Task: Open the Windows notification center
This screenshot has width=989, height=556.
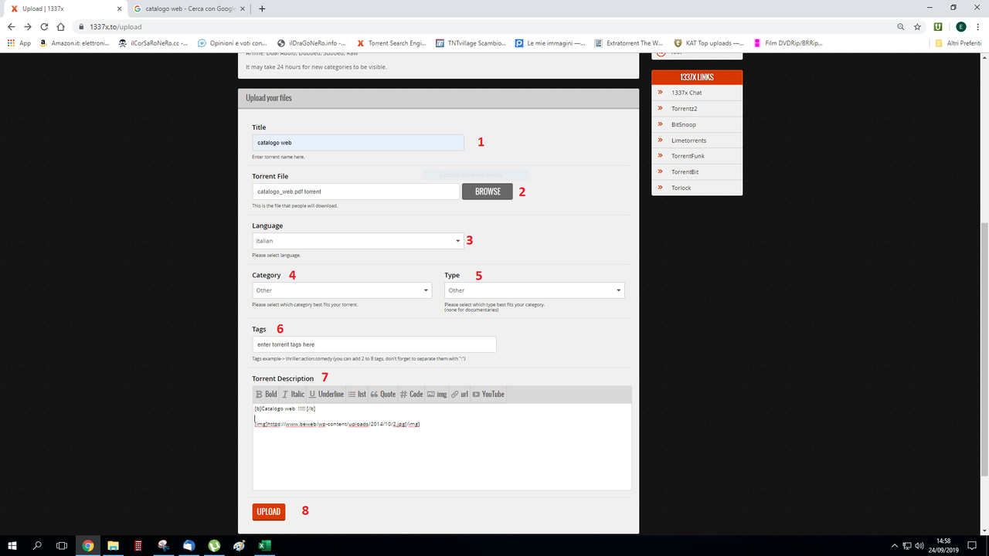Action: pos(973,545)
